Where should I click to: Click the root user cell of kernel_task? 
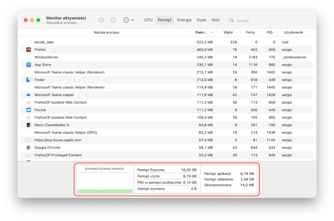(x=285, y=42)
